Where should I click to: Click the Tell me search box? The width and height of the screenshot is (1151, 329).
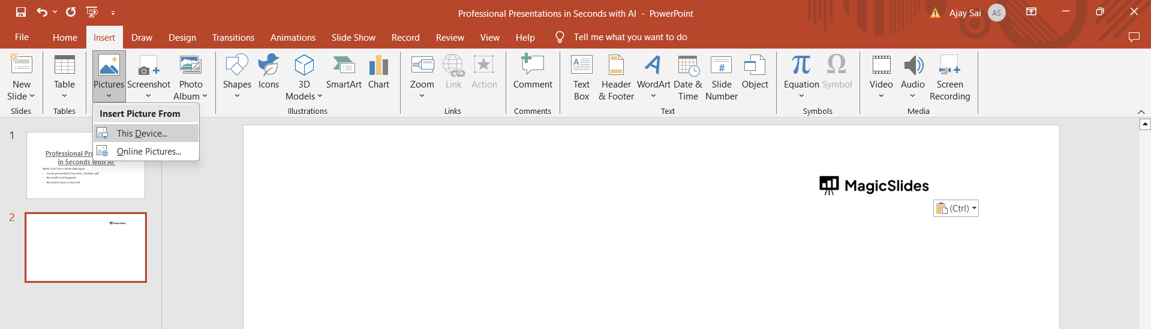point(630,37)
